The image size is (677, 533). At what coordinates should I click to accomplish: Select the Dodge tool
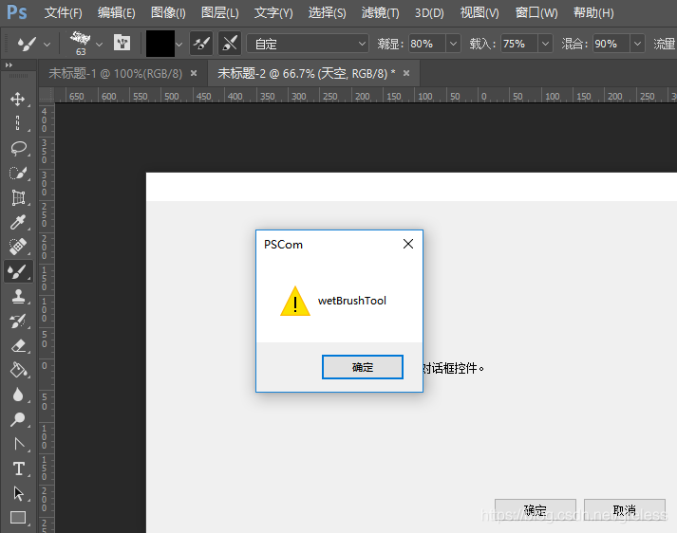click(x=18, y=419)
